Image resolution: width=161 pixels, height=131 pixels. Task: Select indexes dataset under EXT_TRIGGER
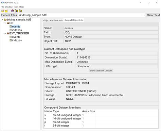pyautogui.click(x=17, y=40)
